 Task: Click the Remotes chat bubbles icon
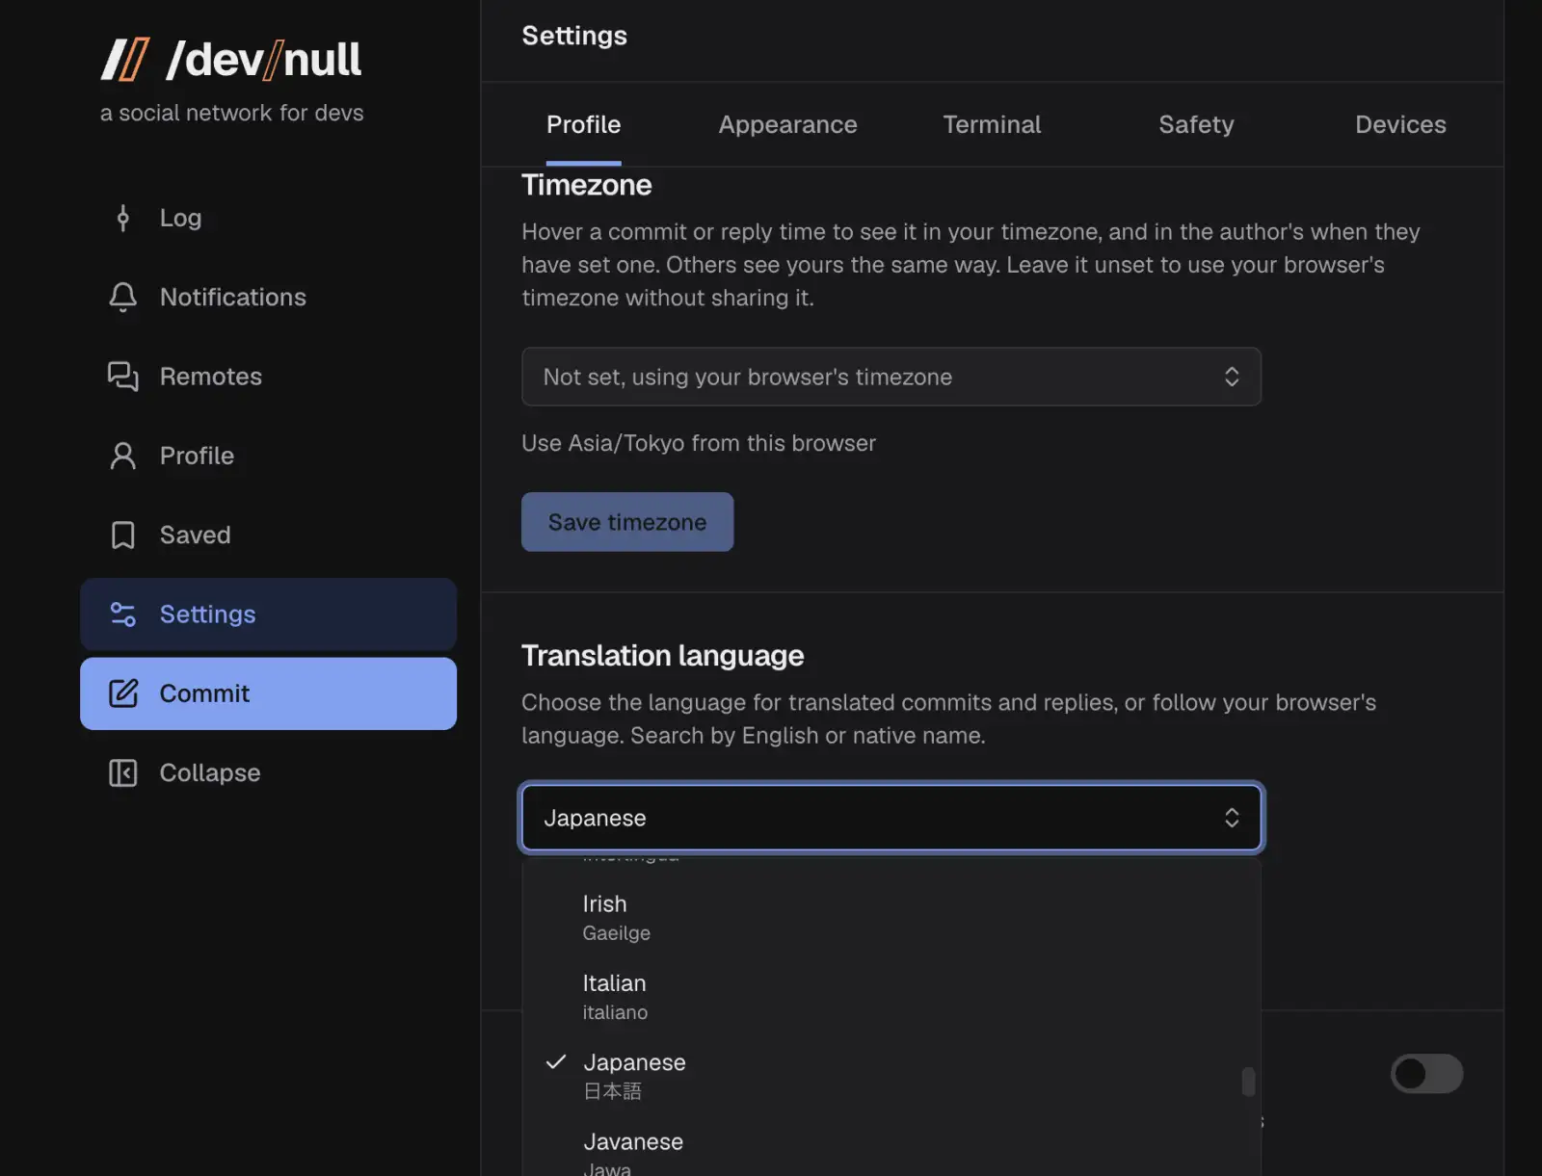122,377
